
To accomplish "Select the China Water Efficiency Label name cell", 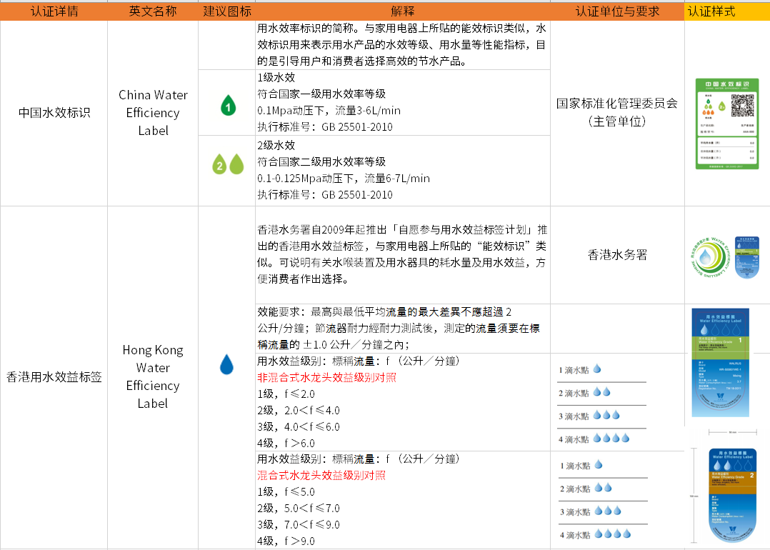I will (x=153, y=113).
